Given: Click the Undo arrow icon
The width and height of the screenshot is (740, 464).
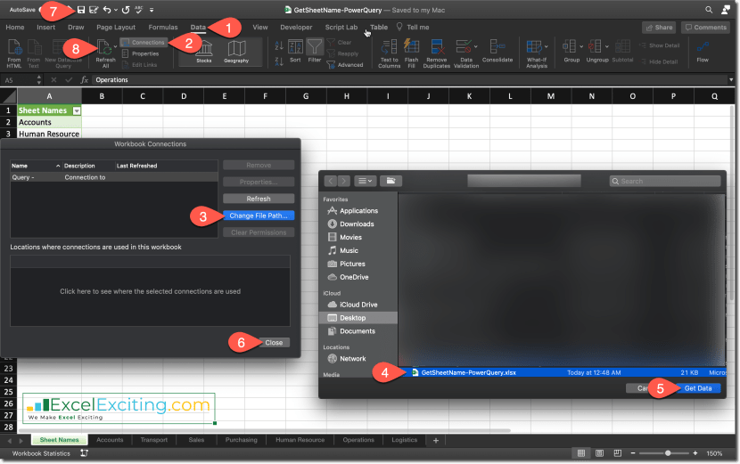Looking at the screenshot, I should click(107, 10).
